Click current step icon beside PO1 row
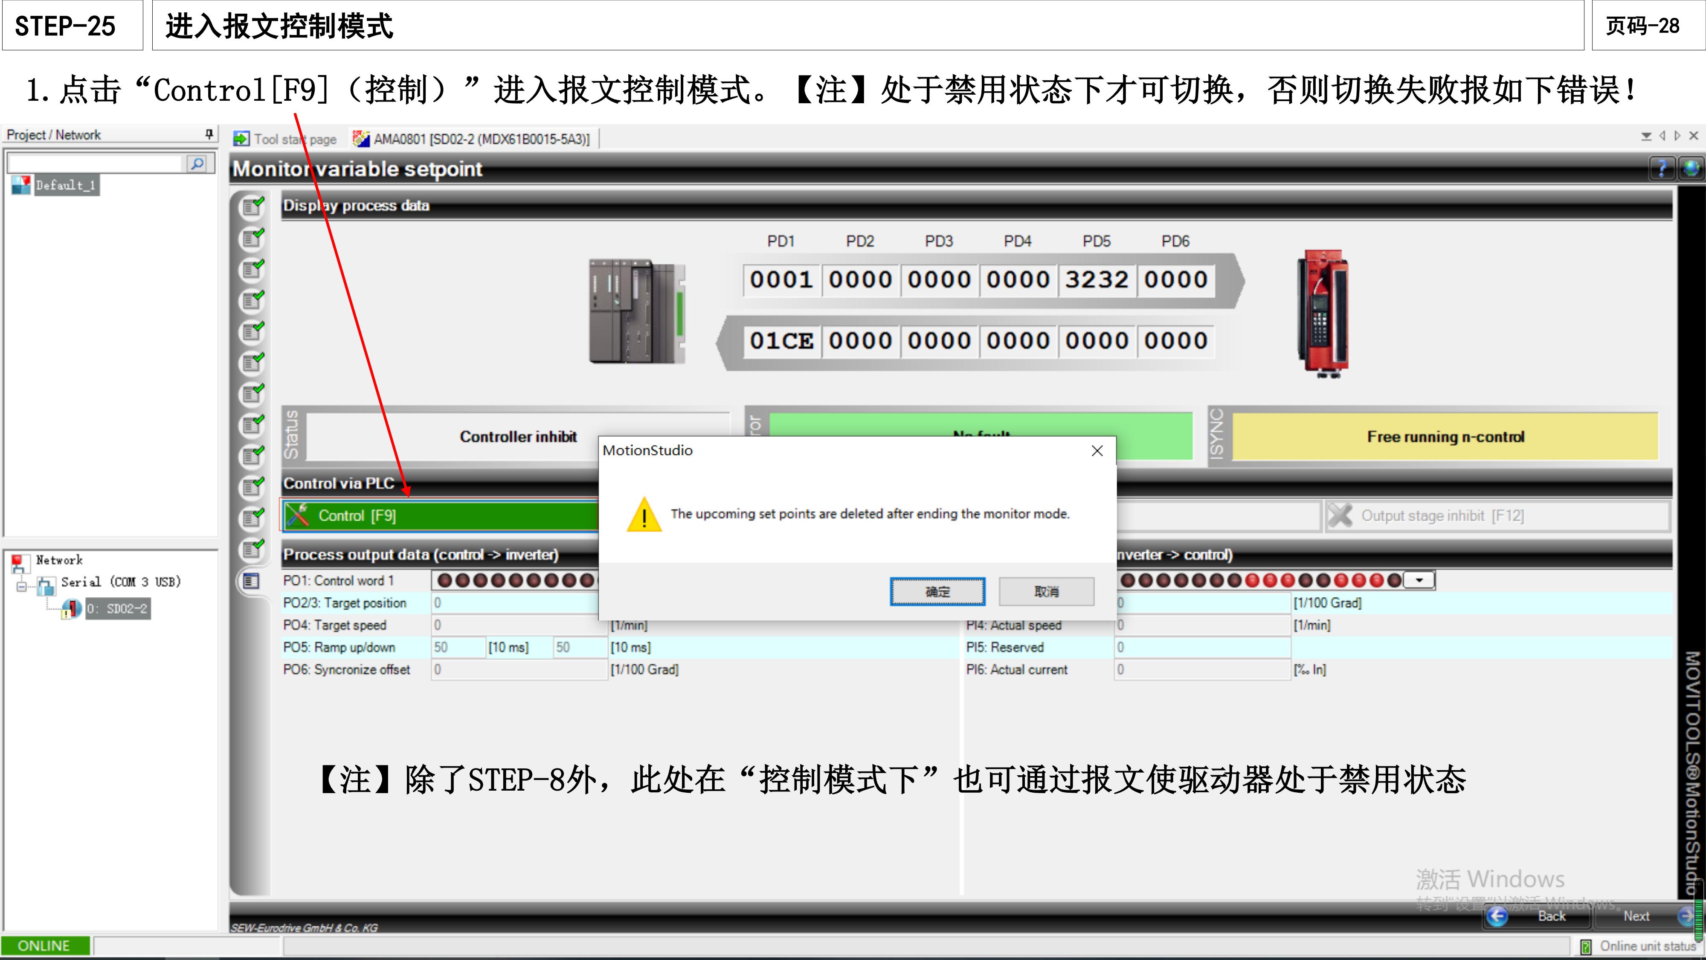The width and height of the screenshot is (1706, 960). click(251, 581)
